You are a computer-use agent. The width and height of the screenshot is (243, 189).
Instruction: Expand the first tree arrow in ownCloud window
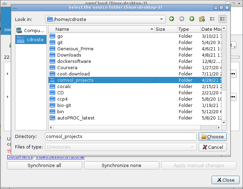8,74
